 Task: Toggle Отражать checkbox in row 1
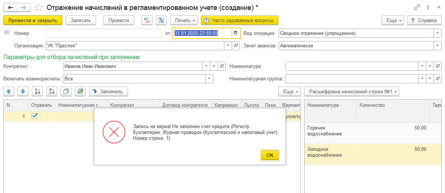(x=34, y=116)
